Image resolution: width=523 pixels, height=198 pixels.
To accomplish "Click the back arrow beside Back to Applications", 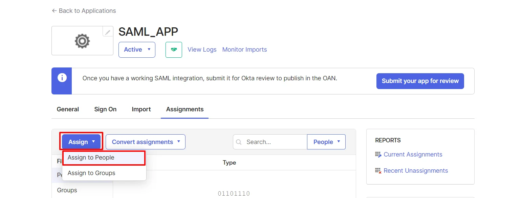I will click(54, 10).
